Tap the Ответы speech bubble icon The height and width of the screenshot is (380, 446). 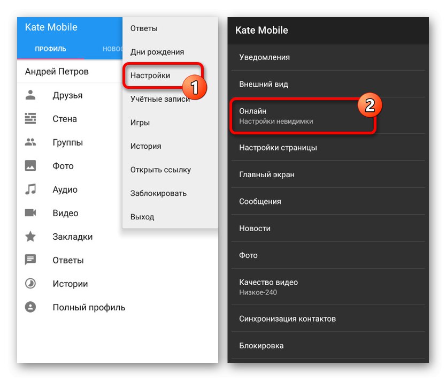pos(30,260)
